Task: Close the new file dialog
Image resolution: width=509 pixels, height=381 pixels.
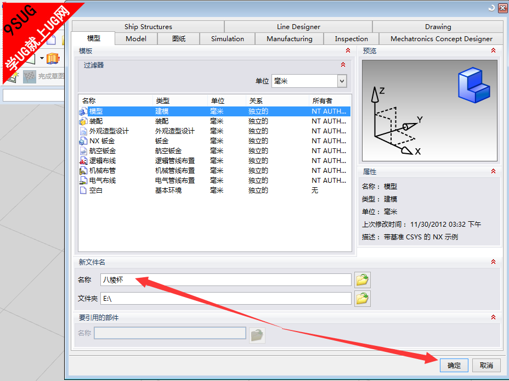Action: pos(503,8)
